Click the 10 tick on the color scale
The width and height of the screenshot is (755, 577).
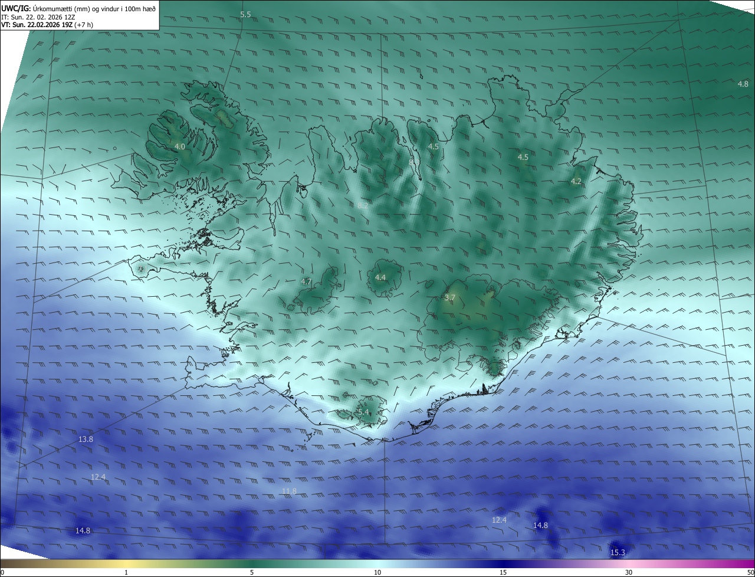tap(377, 572)
